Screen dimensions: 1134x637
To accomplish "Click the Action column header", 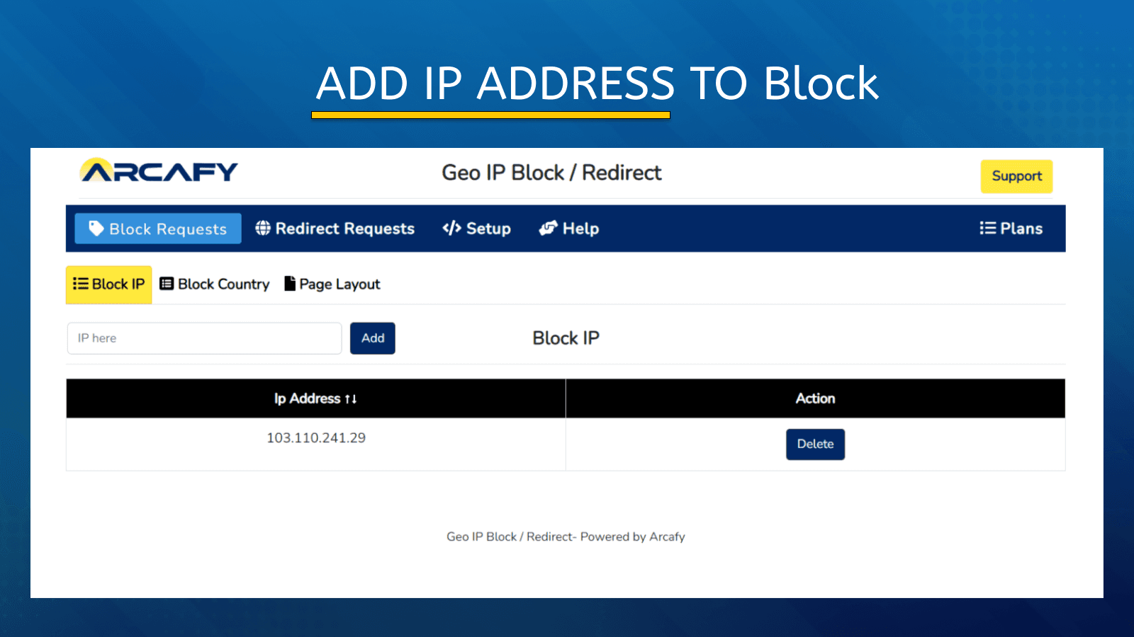I will click(x=815, y=398).
